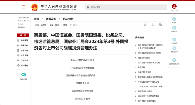
Task: Click the national emblem logo
Action: 35,7
